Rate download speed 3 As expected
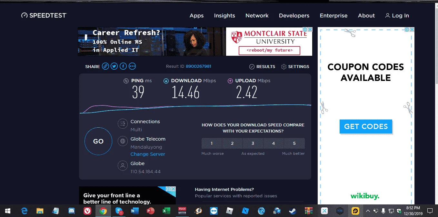This screenshot has height=217, width=438. click(253, 143)
